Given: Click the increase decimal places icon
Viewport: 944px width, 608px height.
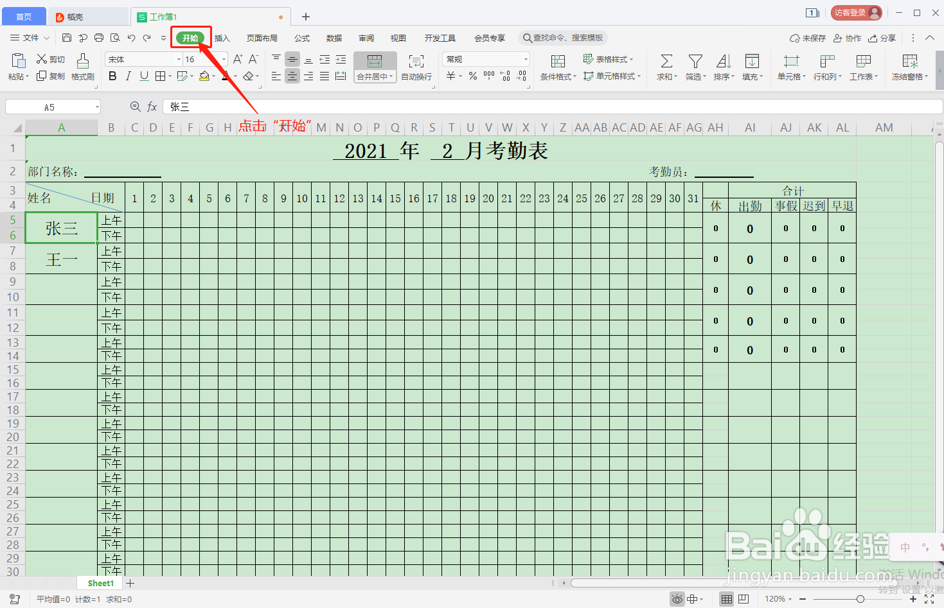Looking at the screenshot, I should [x=505, y=76].
